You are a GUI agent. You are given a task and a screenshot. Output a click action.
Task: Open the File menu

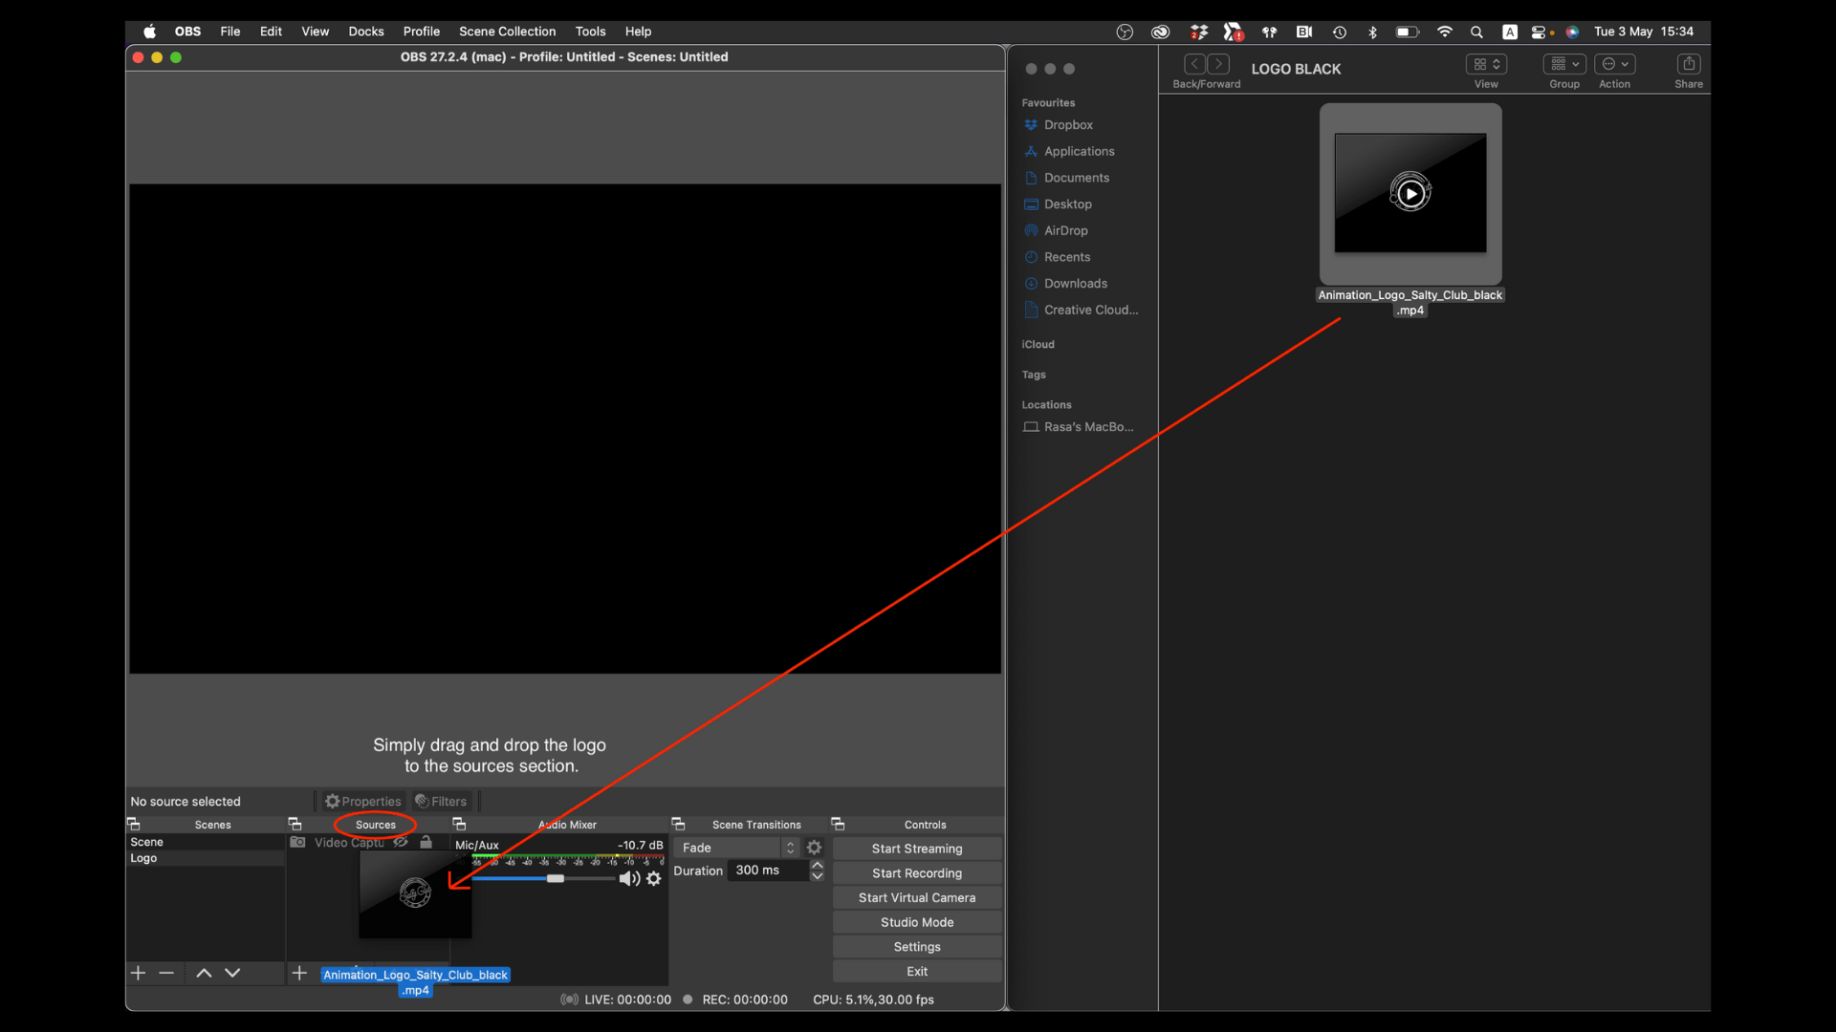point(230,32)
